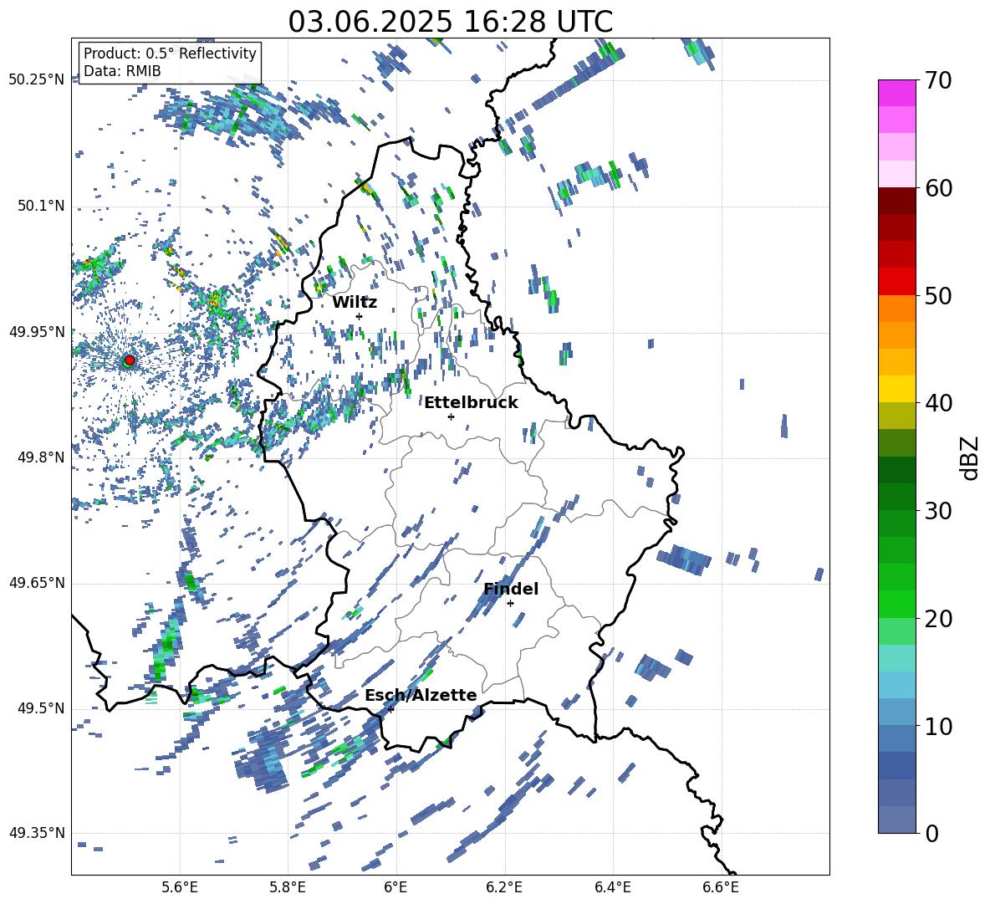Image resolution: width=990 pixels, height=904 pixels.
Task: Click the Wiltz location cross marker
Action: [x=360, y=316]
